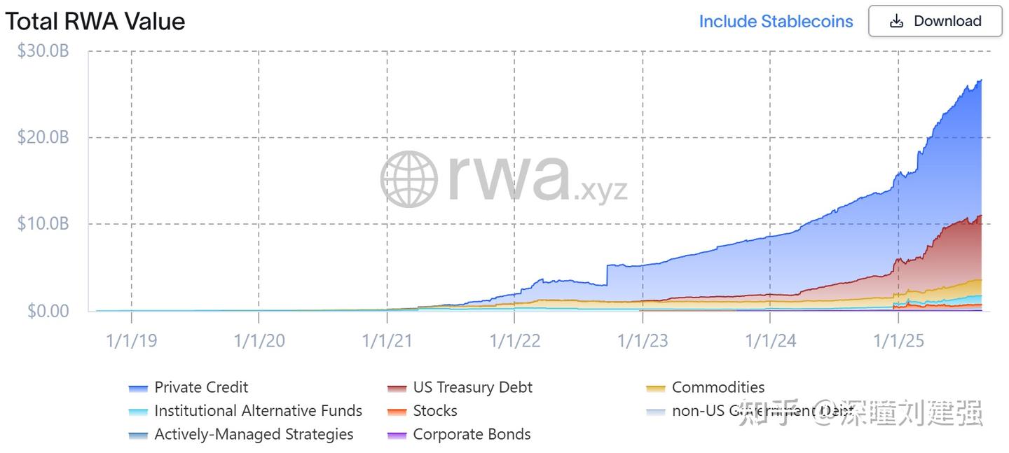Screen dimensions: 1009x453
Task: Click the Total RWA Value chart title
Action: 95,21
